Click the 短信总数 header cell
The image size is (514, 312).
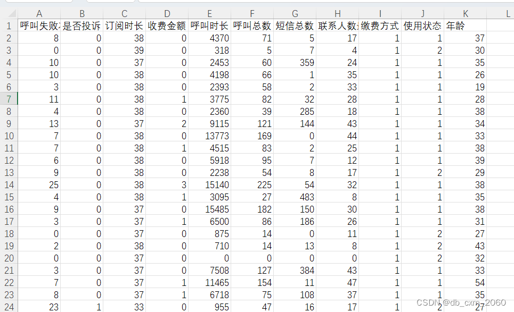295,26
